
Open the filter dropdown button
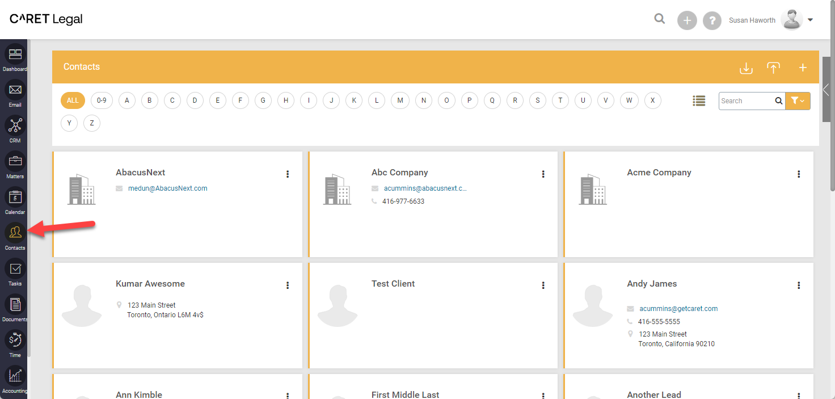[798, 101]
